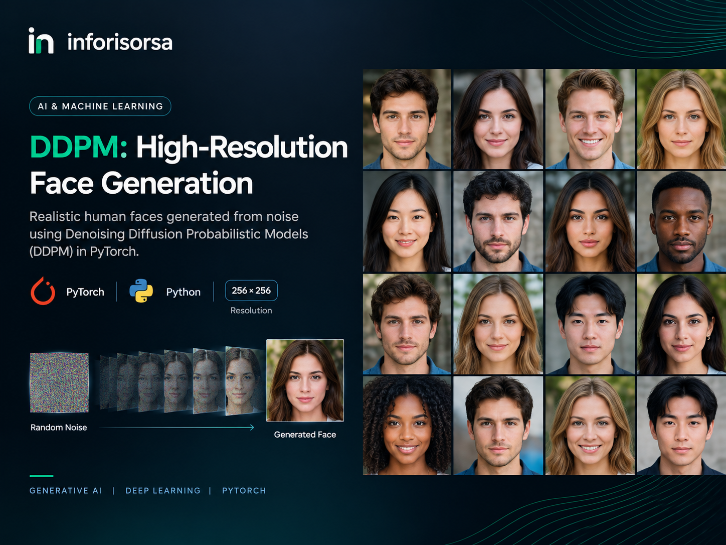Click the 'Face Generation' heading line

click(141, 183)
